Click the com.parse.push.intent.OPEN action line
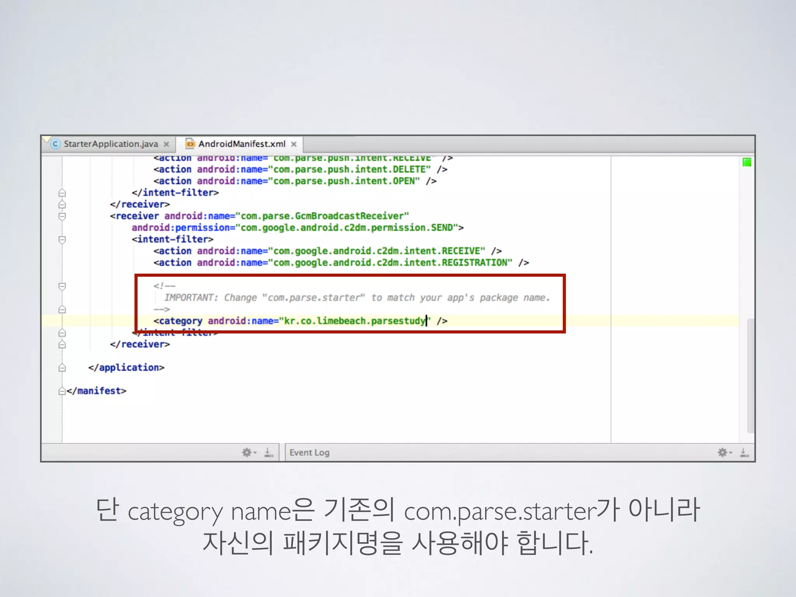The width and height of the screenshot is (796, 597). coord(295,181)
